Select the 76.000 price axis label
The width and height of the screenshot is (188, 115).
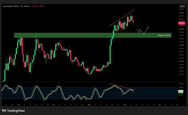pyautogui.click(x=181, y=35)
